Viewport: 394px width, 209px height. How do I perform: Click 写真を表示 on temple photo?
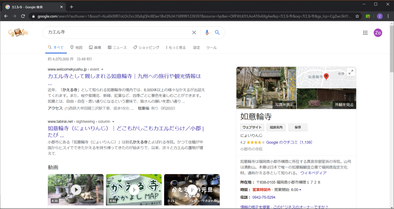284,105
